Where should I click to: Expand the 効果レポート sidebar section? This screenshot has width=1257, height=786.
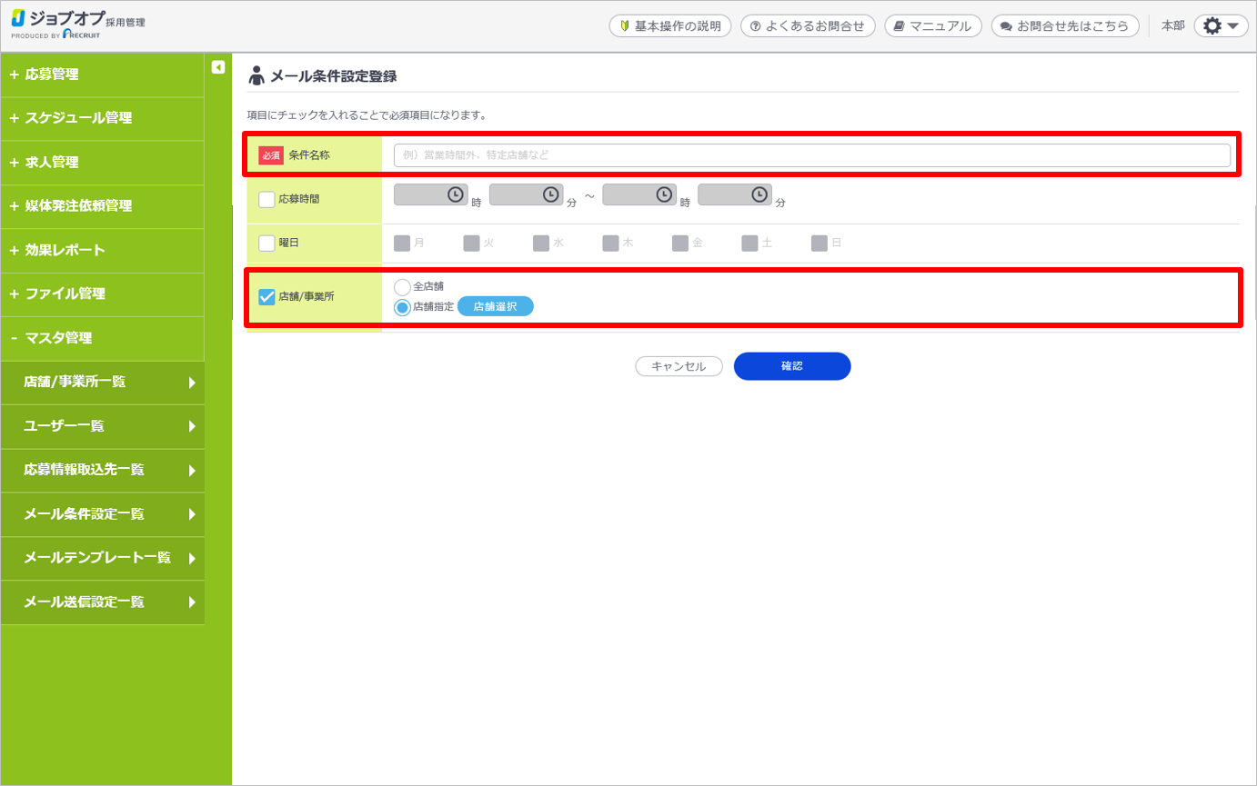[x=102, y=250]
